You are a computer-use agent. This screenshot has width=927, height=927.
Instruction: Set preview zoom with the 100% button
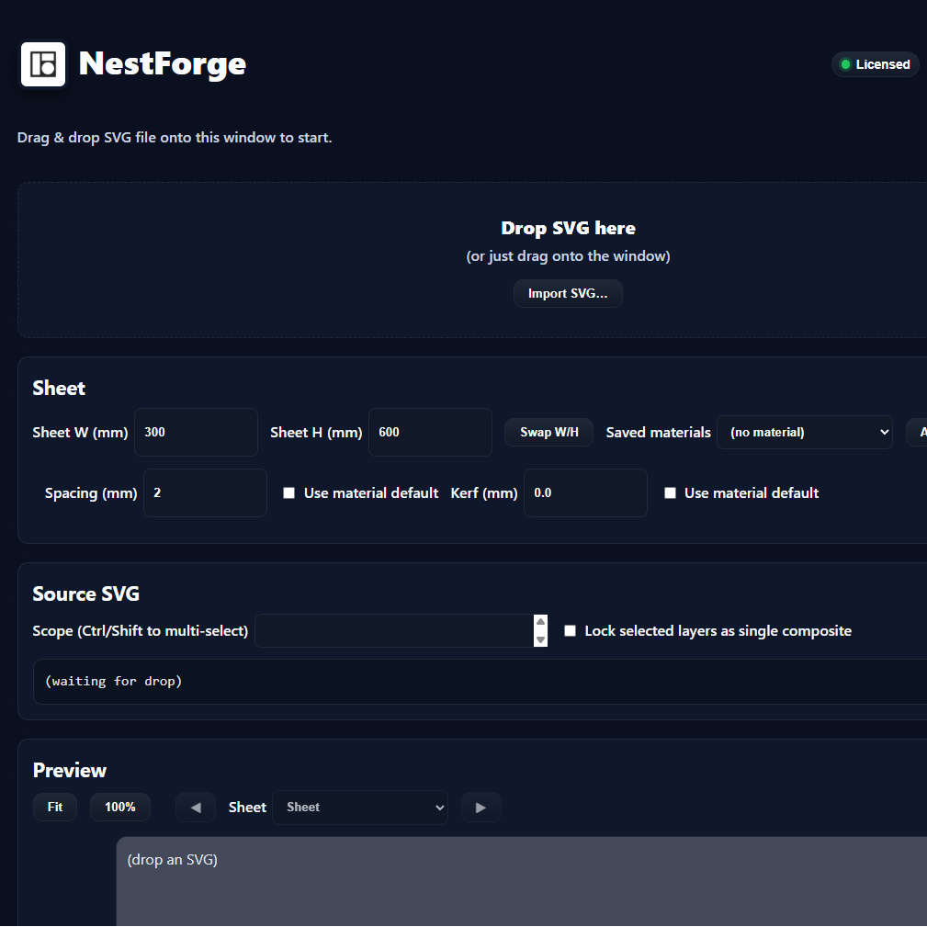120,807
